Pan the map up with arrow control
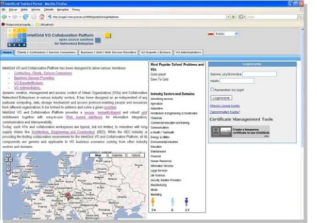The height and width of the screenshot is (223, 317). pyautogui.click(x=8, y=155)
